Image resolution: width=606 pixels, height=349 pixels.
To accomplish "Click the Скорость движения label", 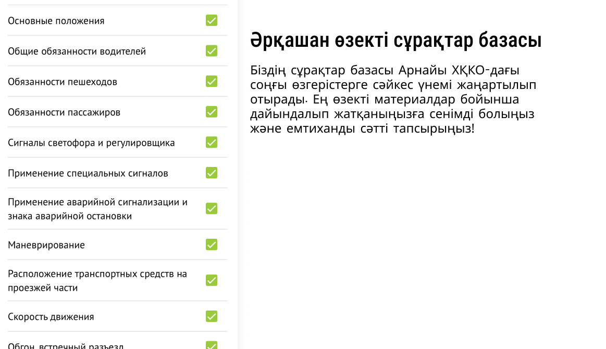I will (x=51, y=317).
